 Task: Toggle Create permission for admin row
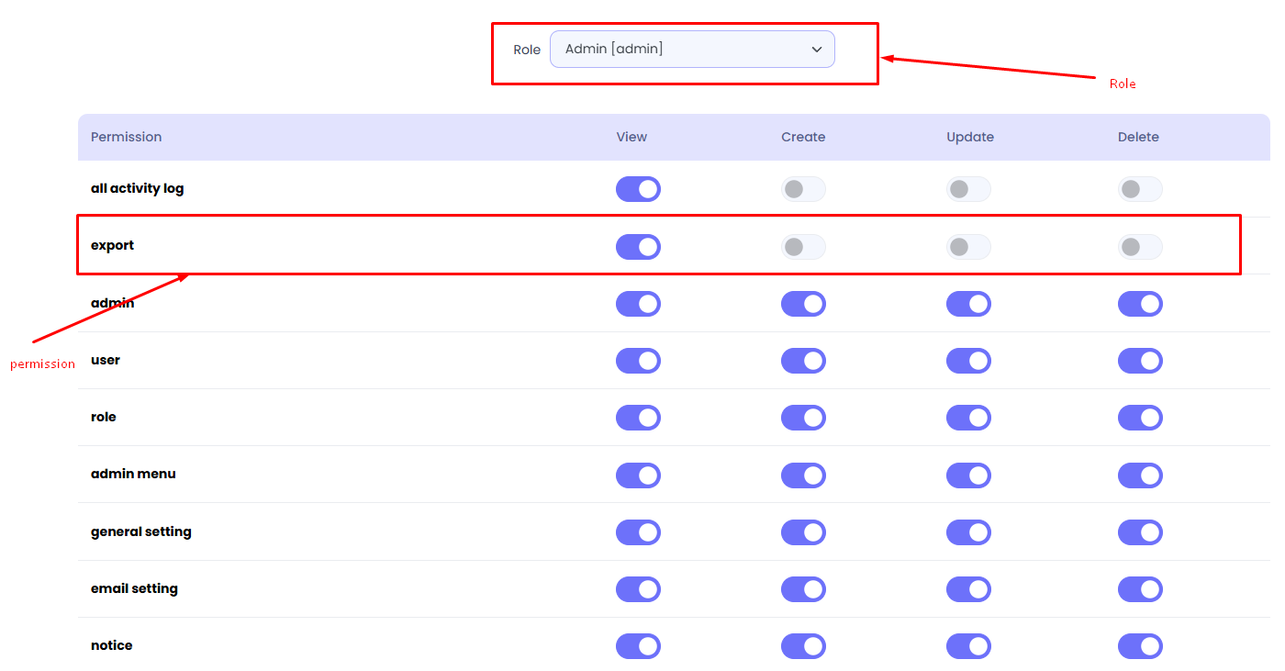click(803, 304)
